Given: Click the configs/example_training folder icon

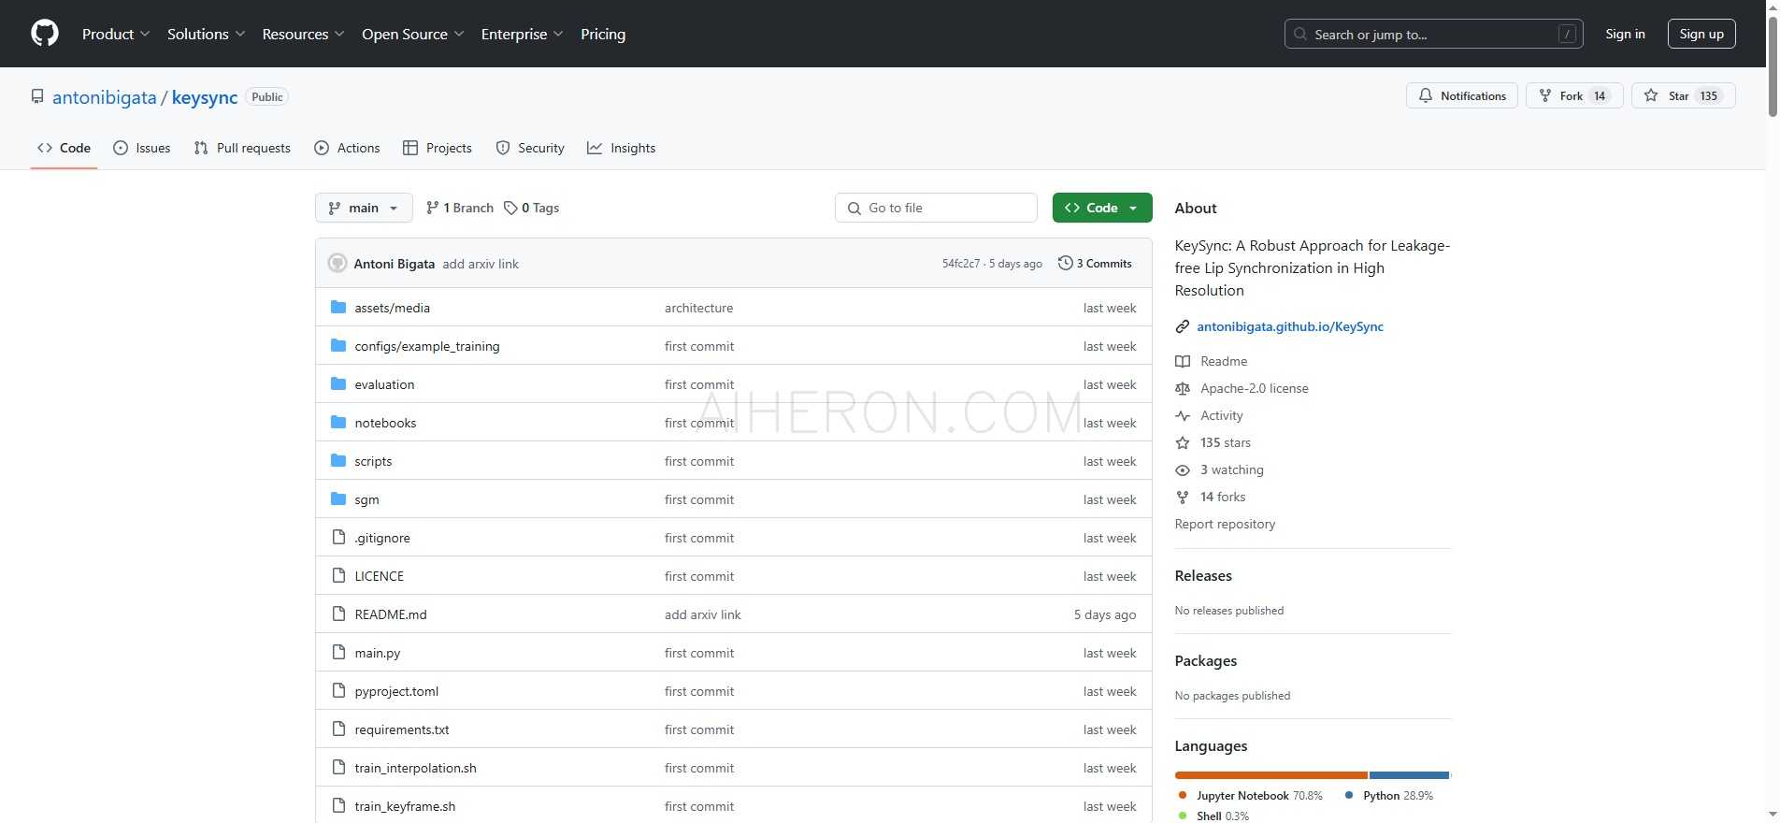Looking at the screenshot, I should click(338, 346).
